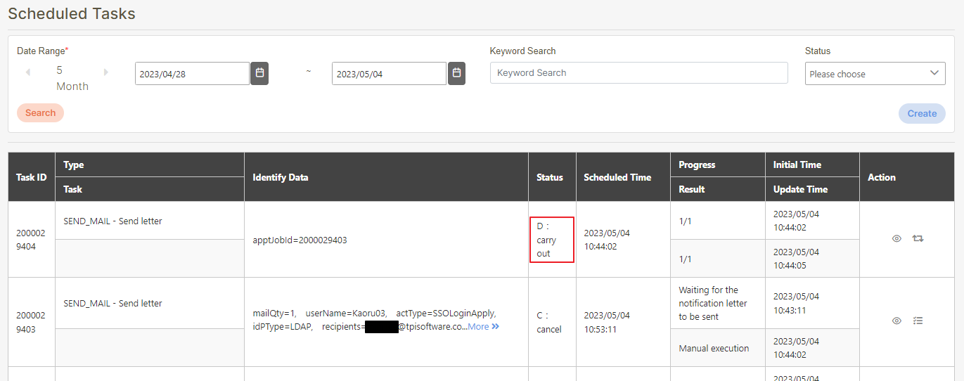Expand the truncated identify data via More link

483,327
